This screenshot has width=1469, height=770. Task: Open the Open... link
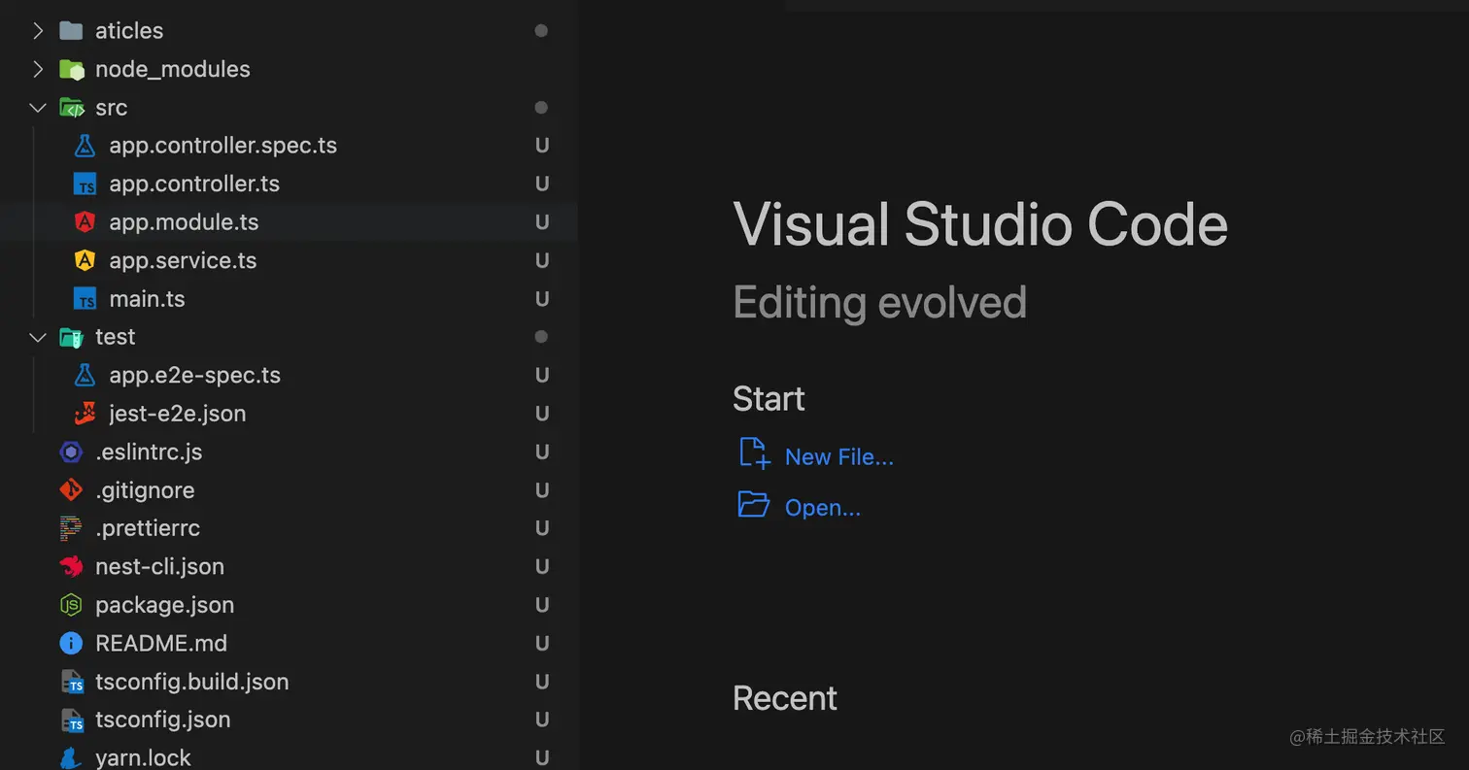point(823,508)
